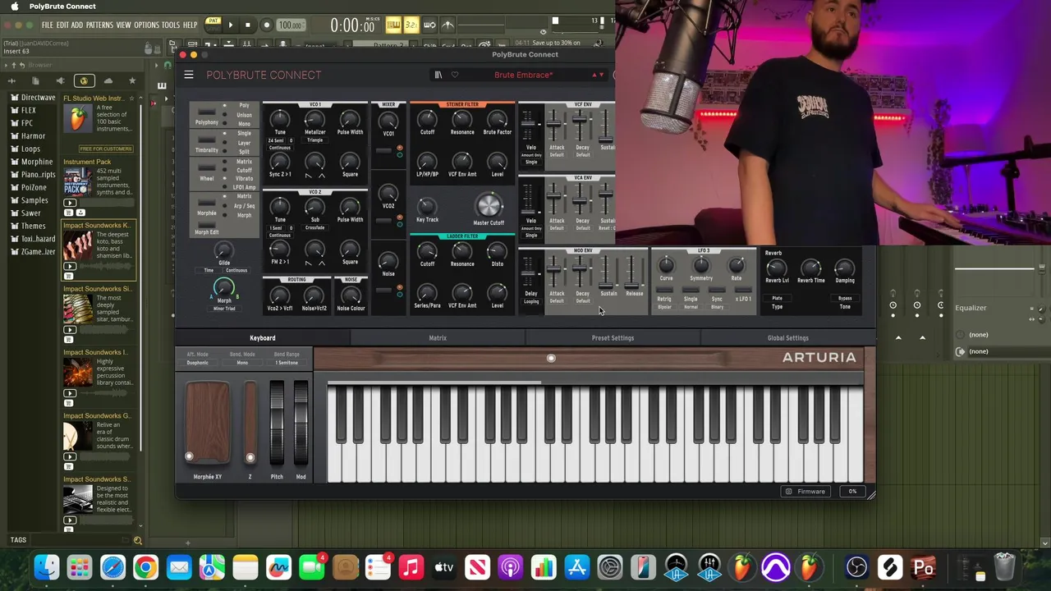Open the FILE menu
This screenshot has width=1051, height=591.
click(48, 25)
